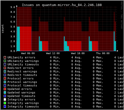Select the Integrity timeouts blue swatch
Image resolution: width=124 pixels, height=110 pixels.
(5, 106)
